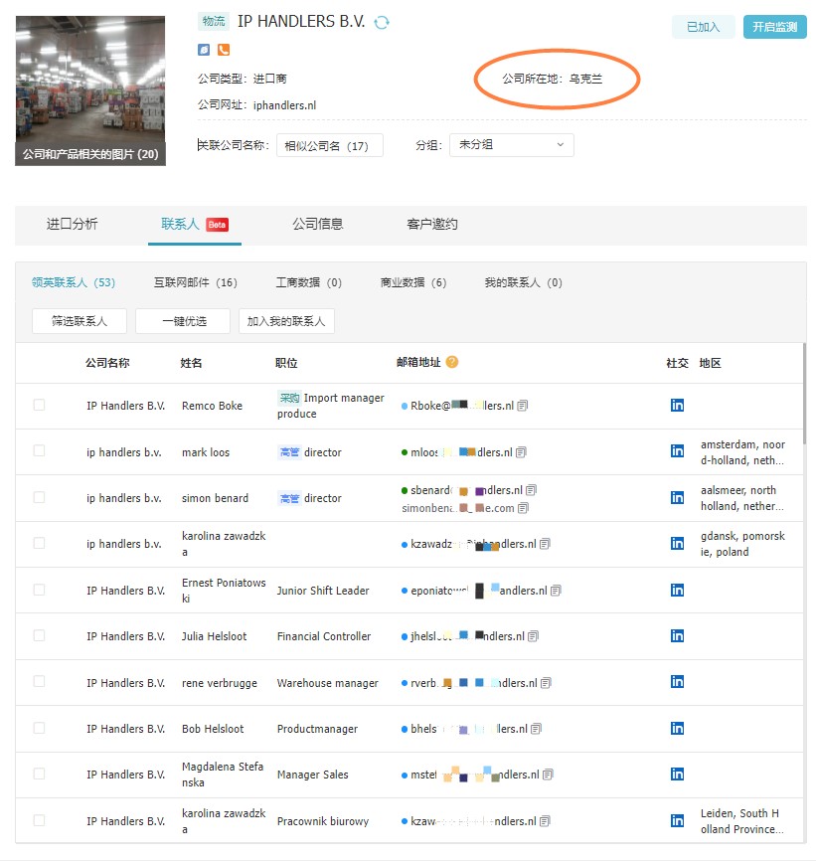The height and width of the screenshot is (863, 816).
Task: Copy simon benard's second email via copy icon
Action: (x=523, y=508)
